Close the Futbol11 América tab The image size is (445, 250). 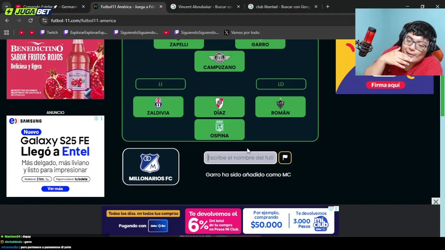(161, 7)
